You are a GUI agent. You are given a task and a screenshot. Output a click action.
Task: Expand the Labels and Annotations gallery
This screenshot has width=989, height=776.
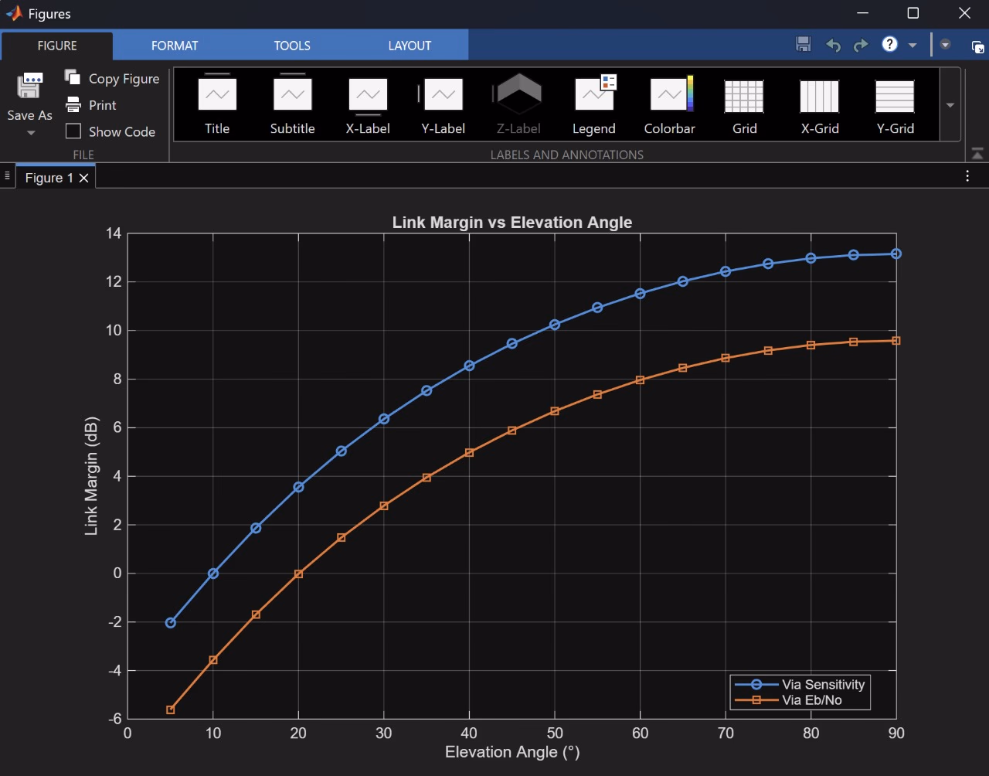[950, 105]
